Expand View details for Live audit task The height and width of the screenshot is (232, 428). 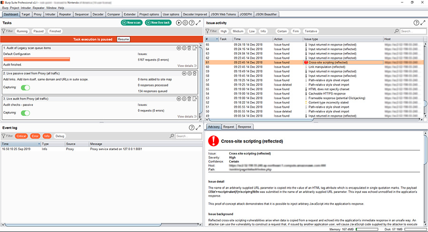point(187,116)
